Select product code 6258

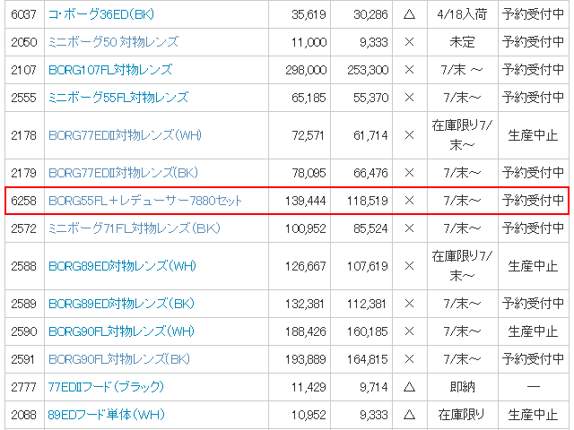(x=24, y=201)
